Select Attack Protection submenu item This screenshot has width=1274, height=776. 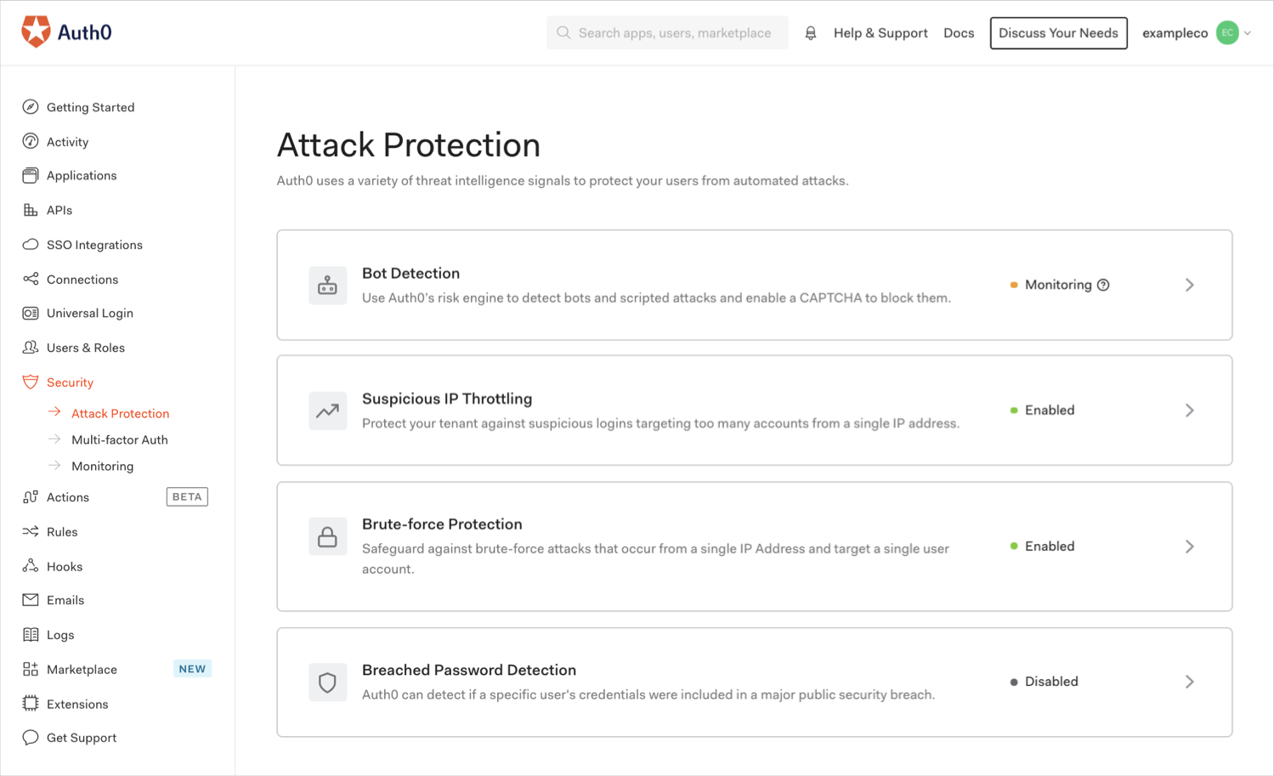pos(120,413)
